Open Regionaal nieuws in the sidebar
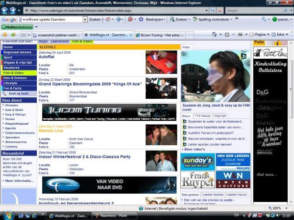The height and width of the screenshot is (220, 294). [19, 52]
